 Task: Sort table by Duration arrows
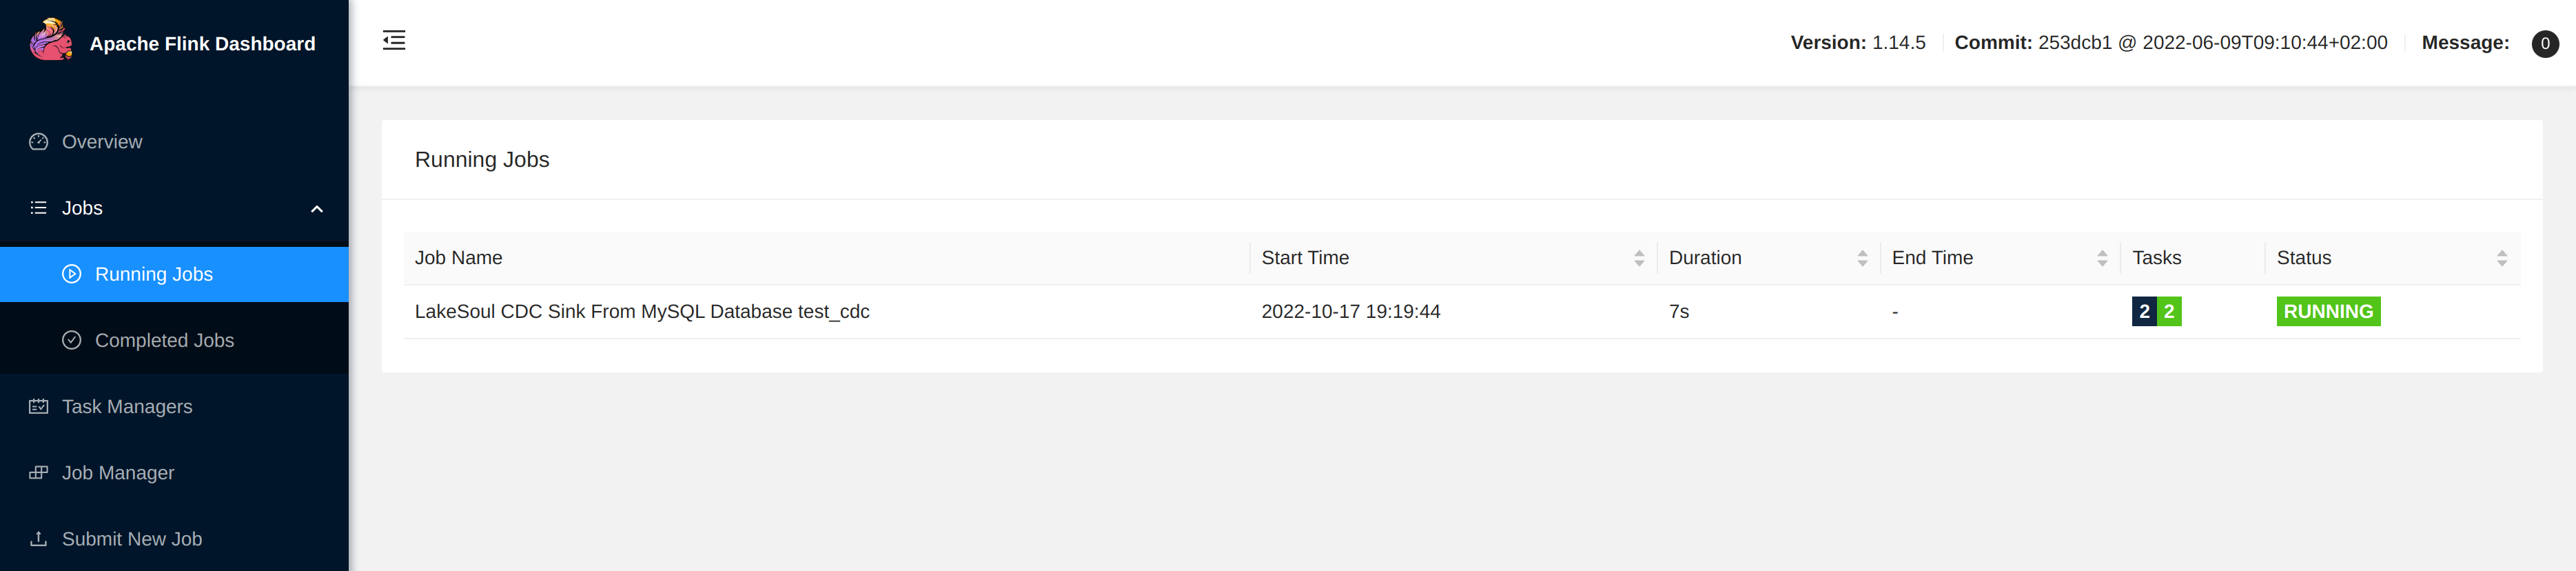coord(1862,258)
